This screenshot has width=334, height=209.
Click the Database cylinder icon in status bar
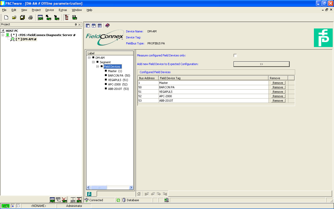pos(124,200)
